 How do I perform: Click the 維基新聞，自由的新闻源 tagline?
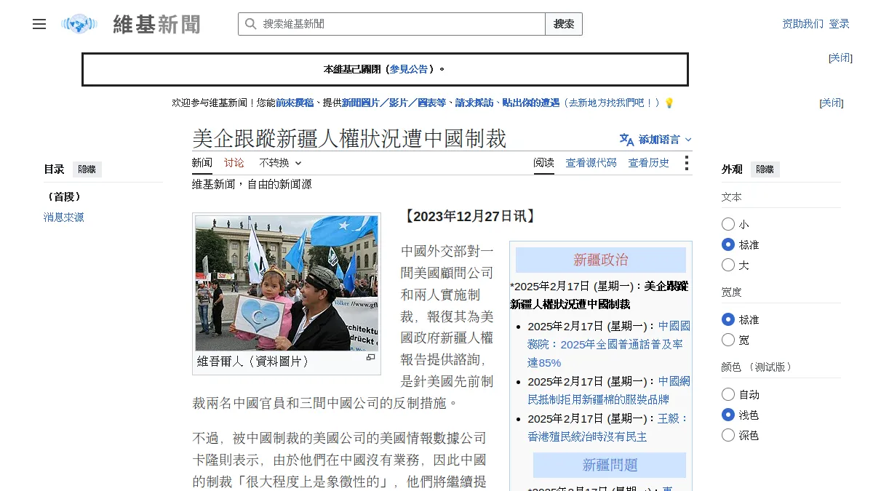point(252,185)
